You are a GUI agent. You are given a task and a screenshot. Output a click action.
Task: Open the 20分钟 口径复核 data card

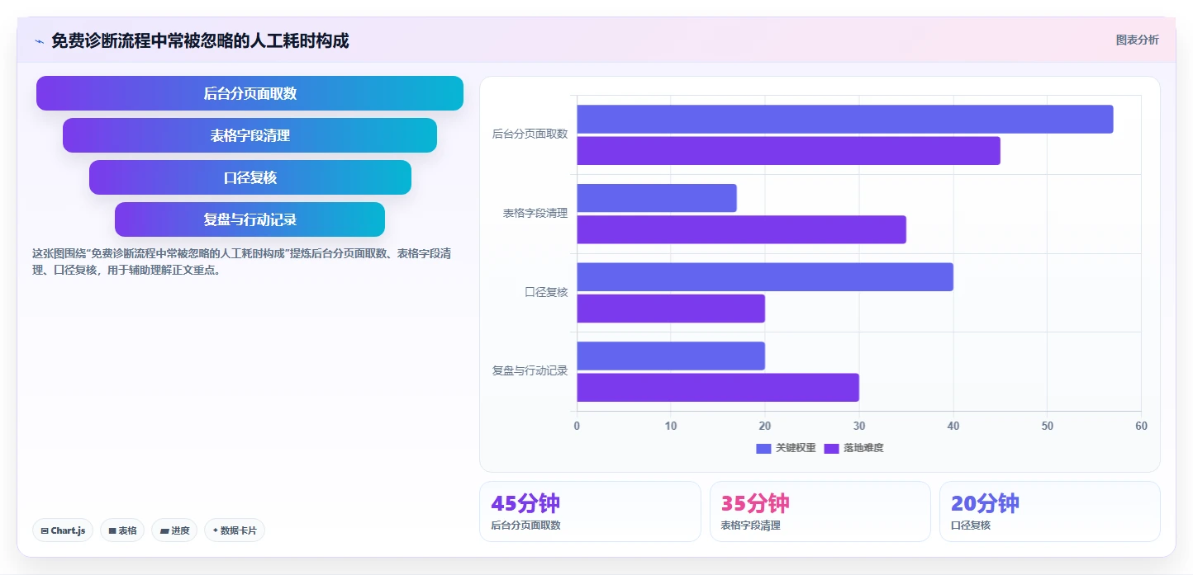(x=1050, y=511)
